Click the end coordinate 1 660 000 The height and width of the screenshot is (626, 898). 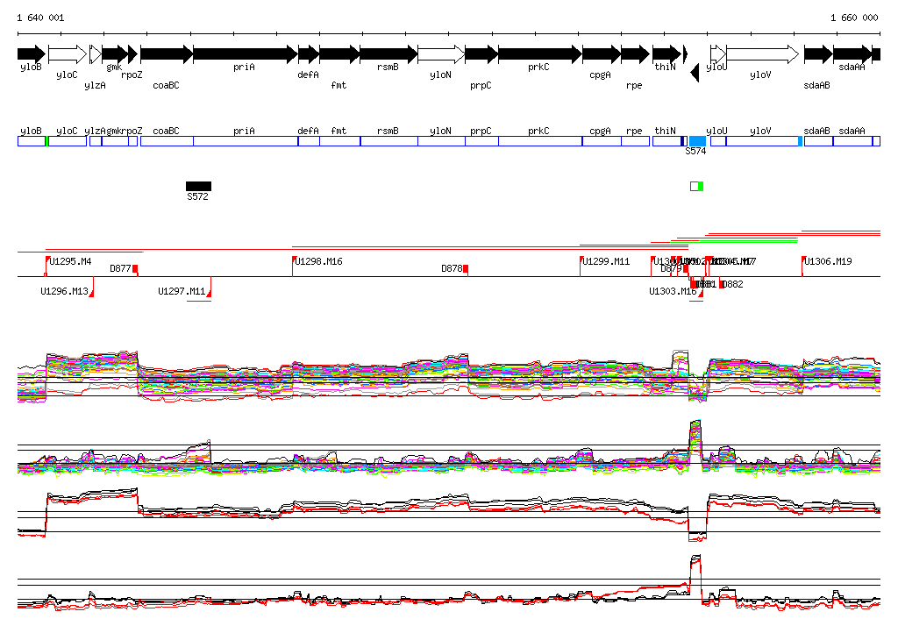pos(854,18)
